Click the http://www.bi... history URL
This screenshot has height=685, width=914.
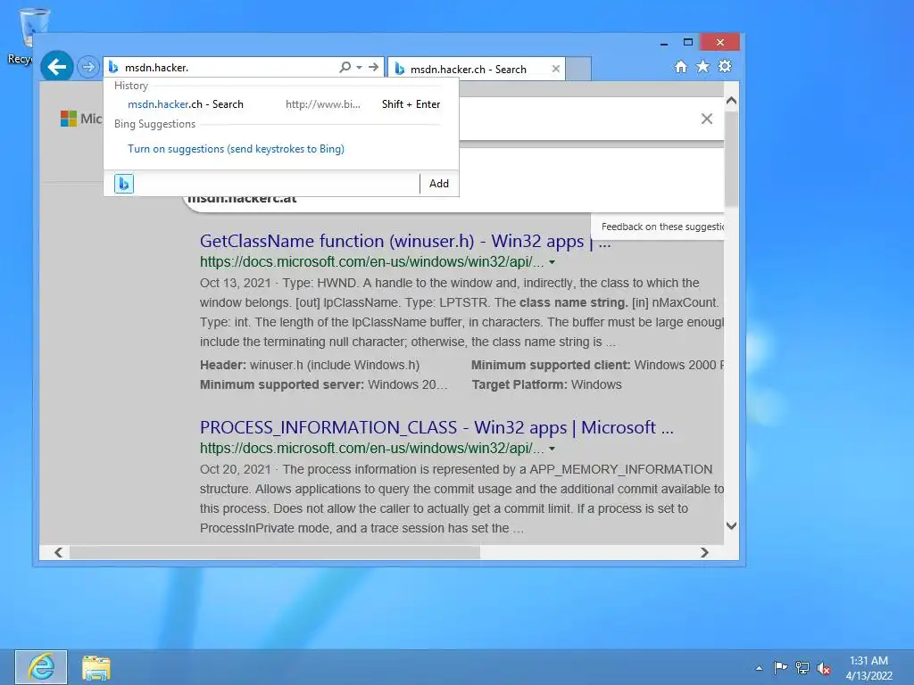322,104
